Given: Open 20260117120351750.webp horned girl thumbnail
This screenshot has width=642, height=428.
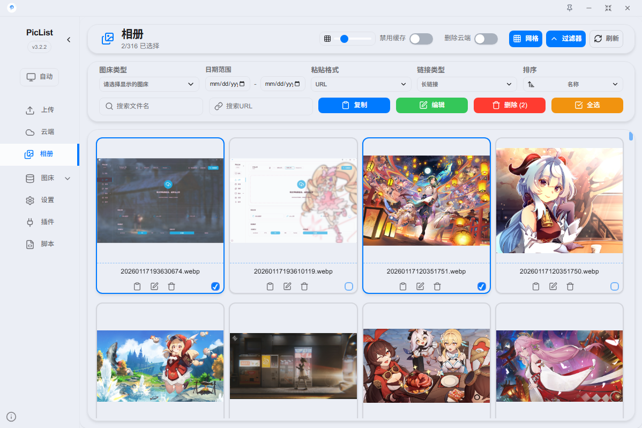Looking at the screenshot, I should click(559, 201).
